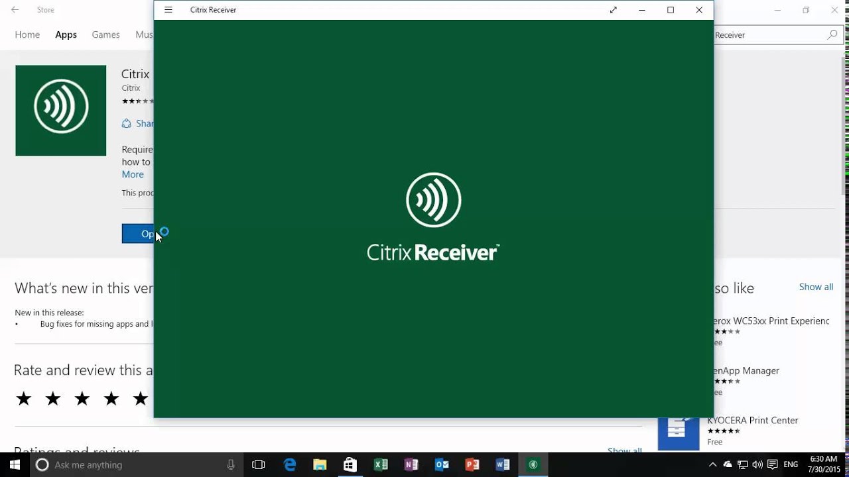This screenshot has width=849, height=477.
Task: Click the Ask me anything Cortana box
Action: pyautogui.click(x=138, y=464)
